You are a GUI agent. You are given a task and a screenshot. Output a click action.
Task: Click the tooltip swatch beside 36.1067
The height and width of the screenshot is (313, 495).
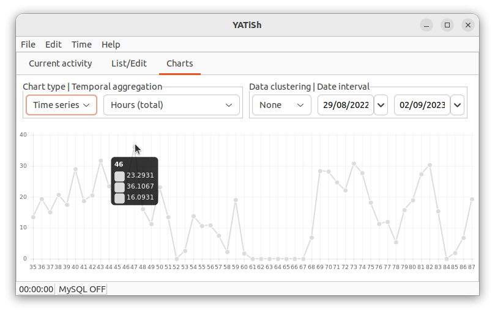click(x=119, y=187)
